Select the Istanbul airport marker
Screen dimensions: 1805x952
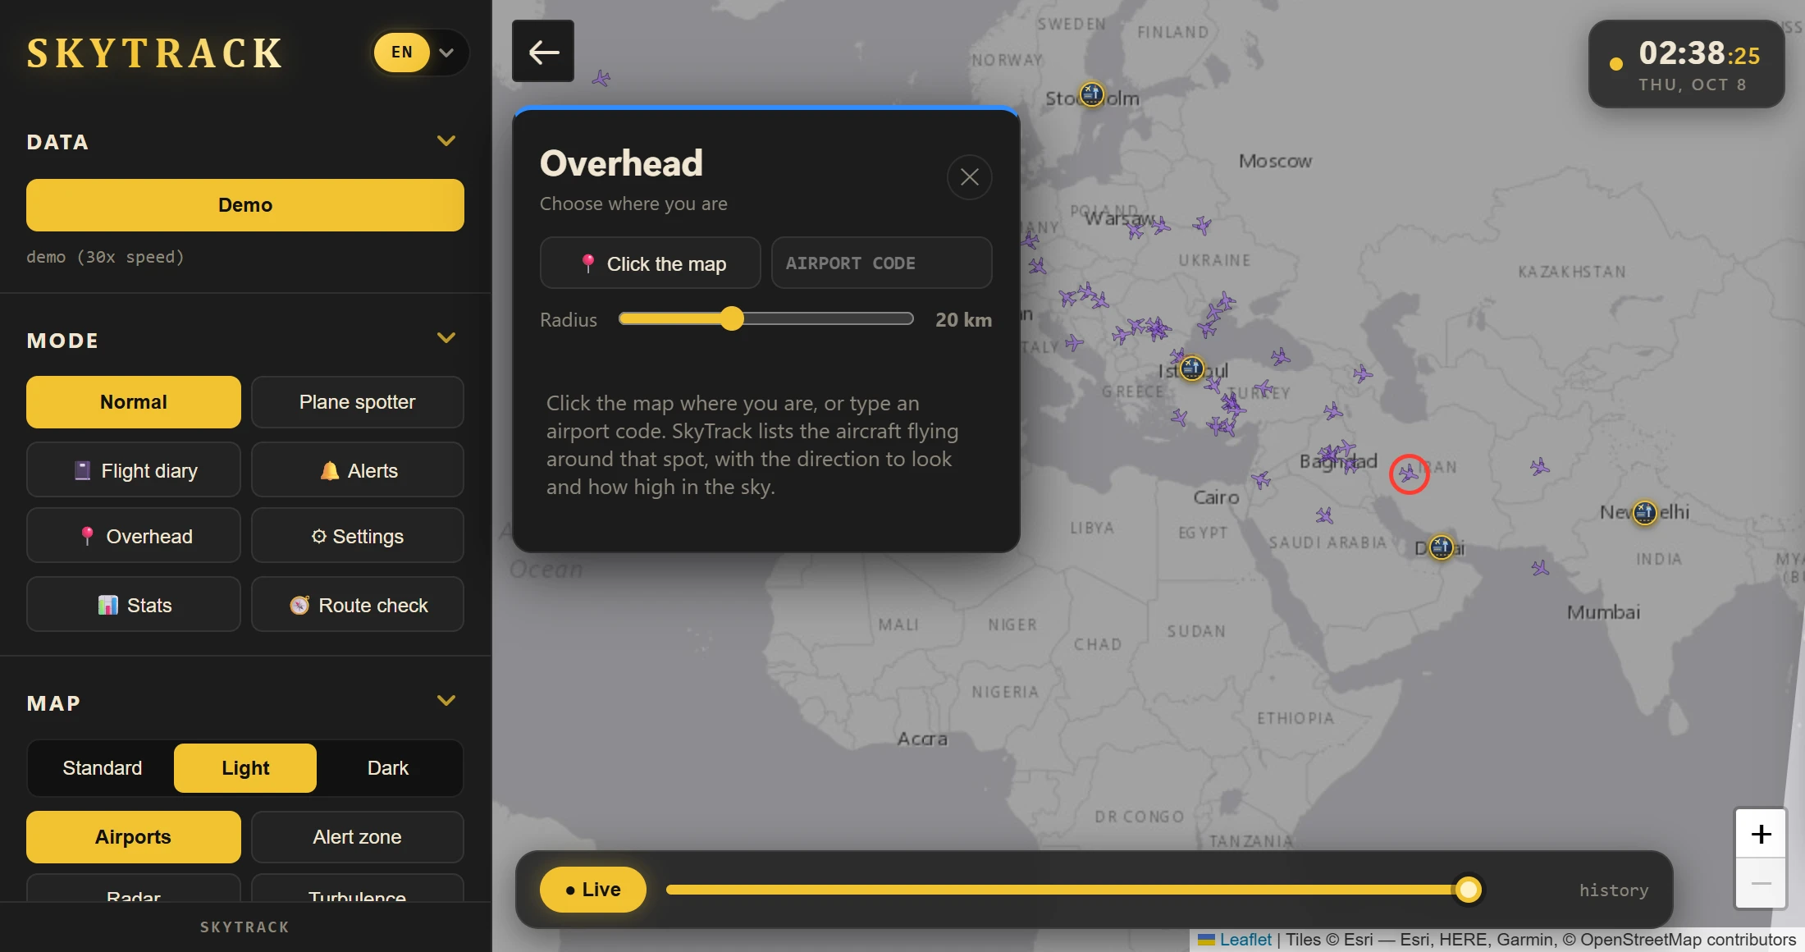pos(1191,368)
